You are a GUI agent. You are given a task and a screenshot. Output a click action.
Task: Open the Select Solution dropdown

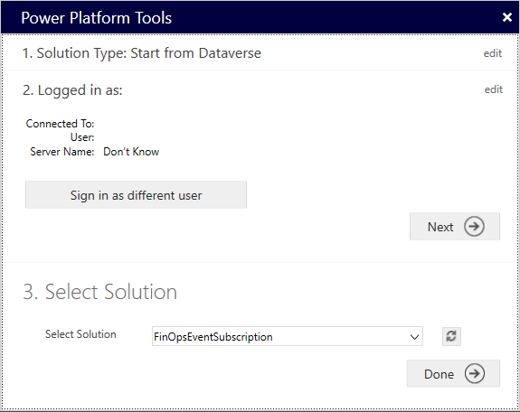tap(288, 336)
